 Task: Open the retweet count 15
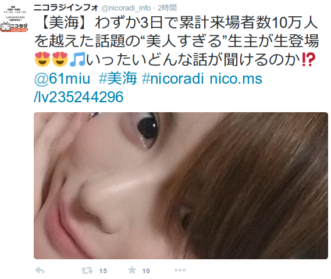coord(103,271)
